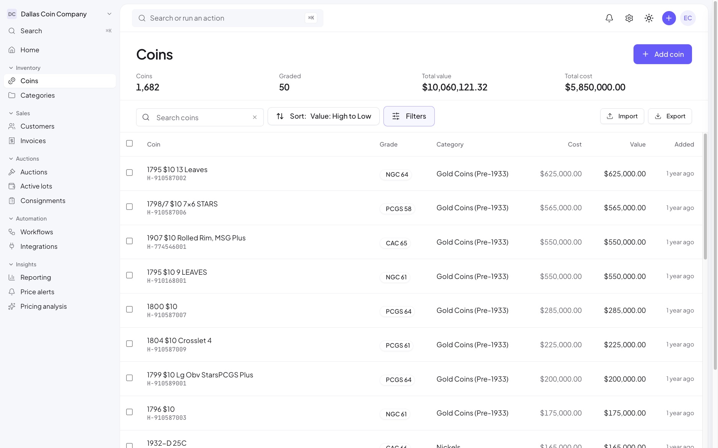Screen dimensions: 718x448
Task: Check the 1795 $10 13 Leaves row
Action: [x=130, y=172]
